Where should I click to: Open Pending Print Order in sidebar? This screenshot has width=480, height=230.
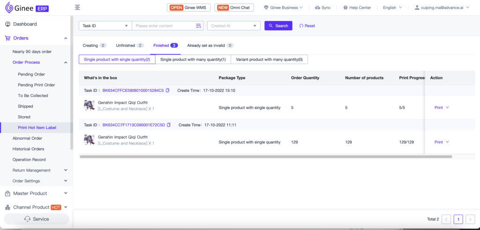(x=37, y=85)
